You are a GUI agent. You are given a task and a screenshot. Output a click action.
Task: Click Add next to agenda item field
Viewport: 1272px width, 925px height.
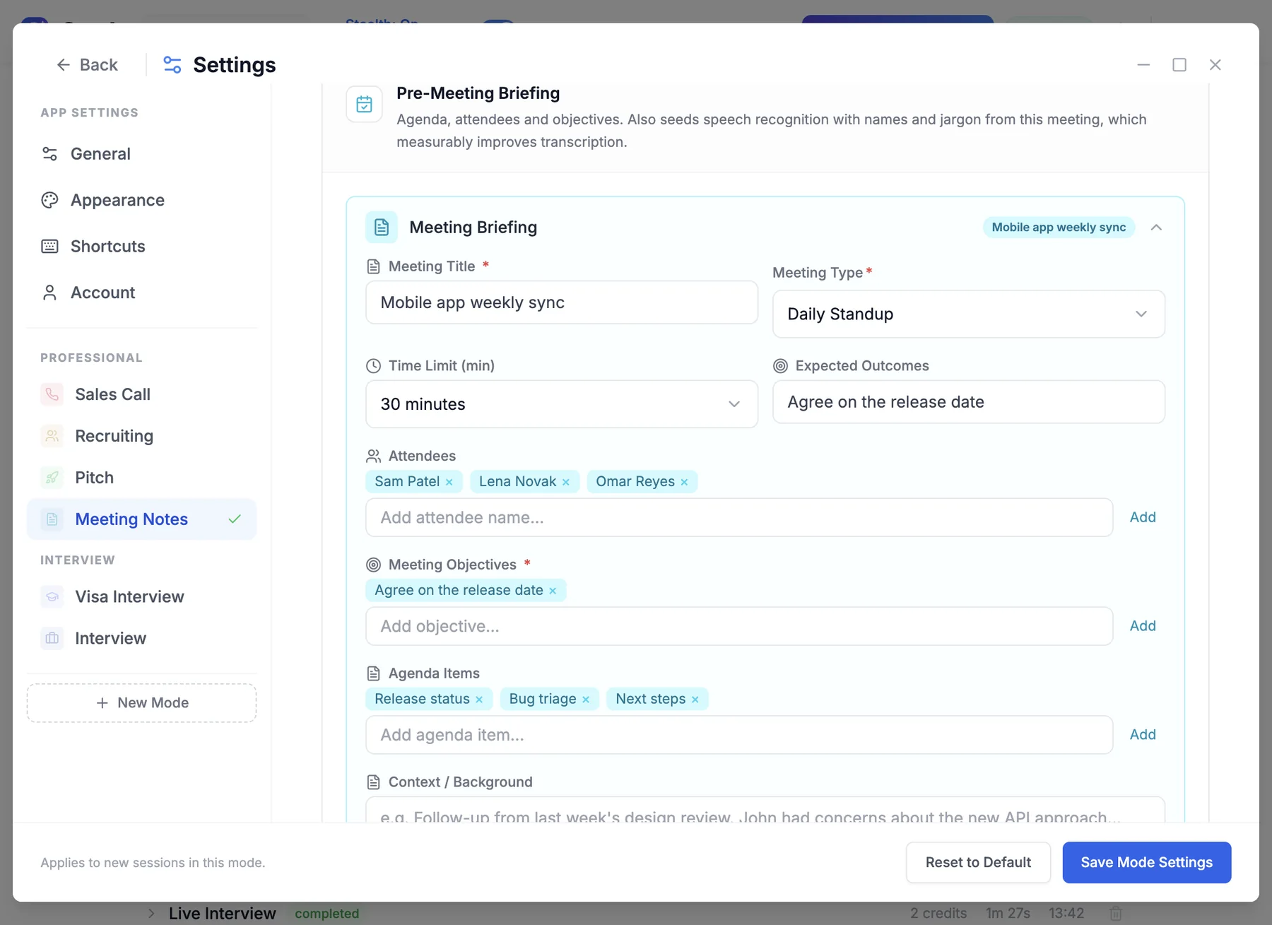tap(1143, 735)
